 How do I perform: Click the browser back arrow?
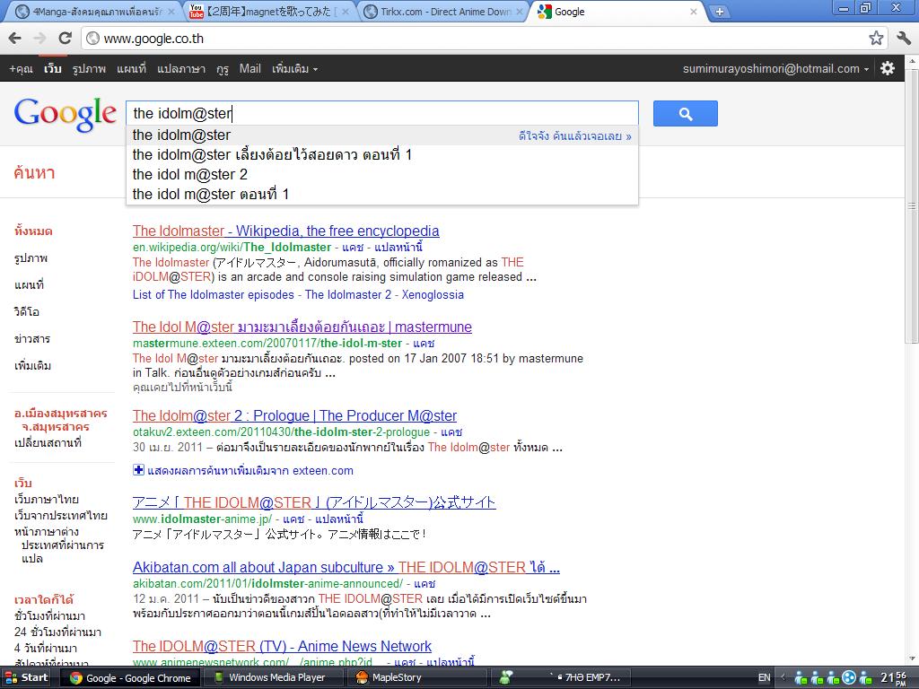pyautogui.click(x=14, y=38)
